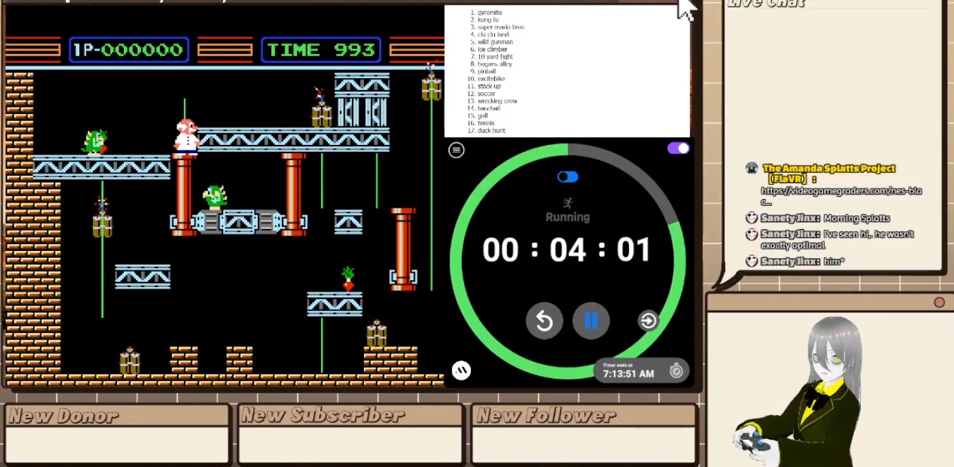Click Professor Hector character in the game
This screenshot has width=954, height=467.
pyautogui.click(x=186, y=136)
